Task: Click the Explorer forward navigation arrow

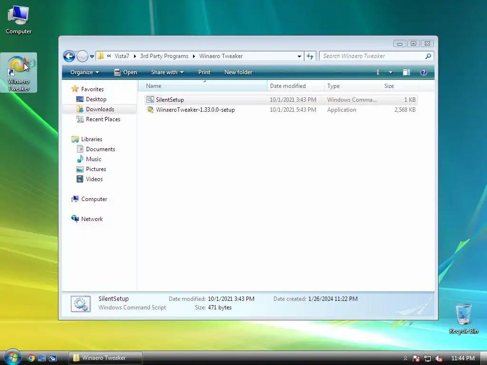Action: [x=82, y=56]
